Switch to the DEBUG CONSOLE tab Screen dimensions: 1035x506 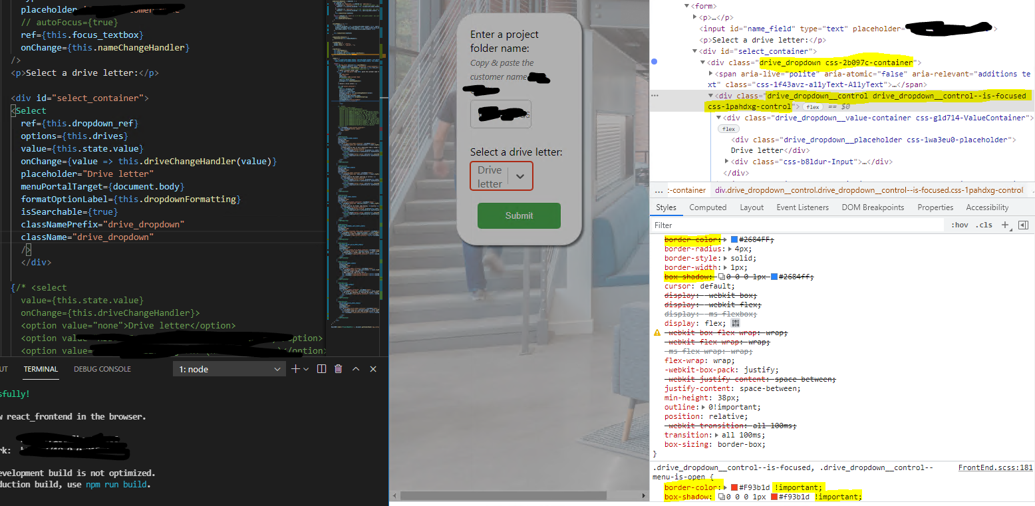[102, 368]
